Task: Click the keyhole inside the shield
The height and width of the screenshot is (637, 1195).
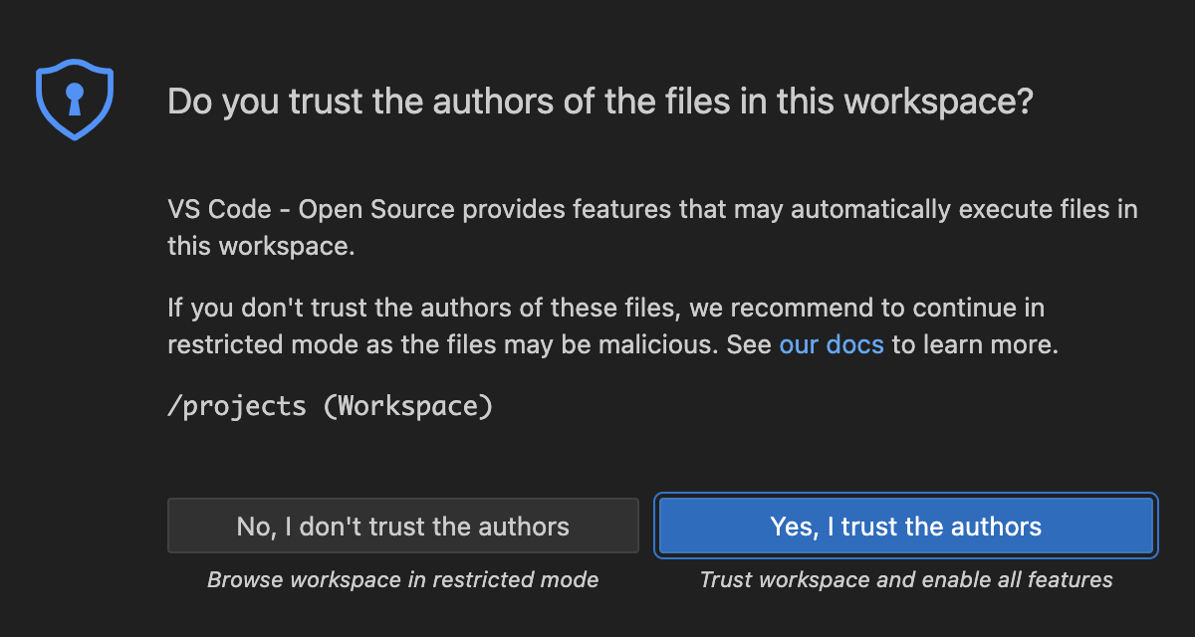Action: click(x=75, y=99)
